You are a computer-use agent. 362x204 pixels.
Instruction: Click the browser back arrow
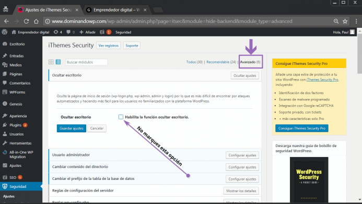click(6, 21)
